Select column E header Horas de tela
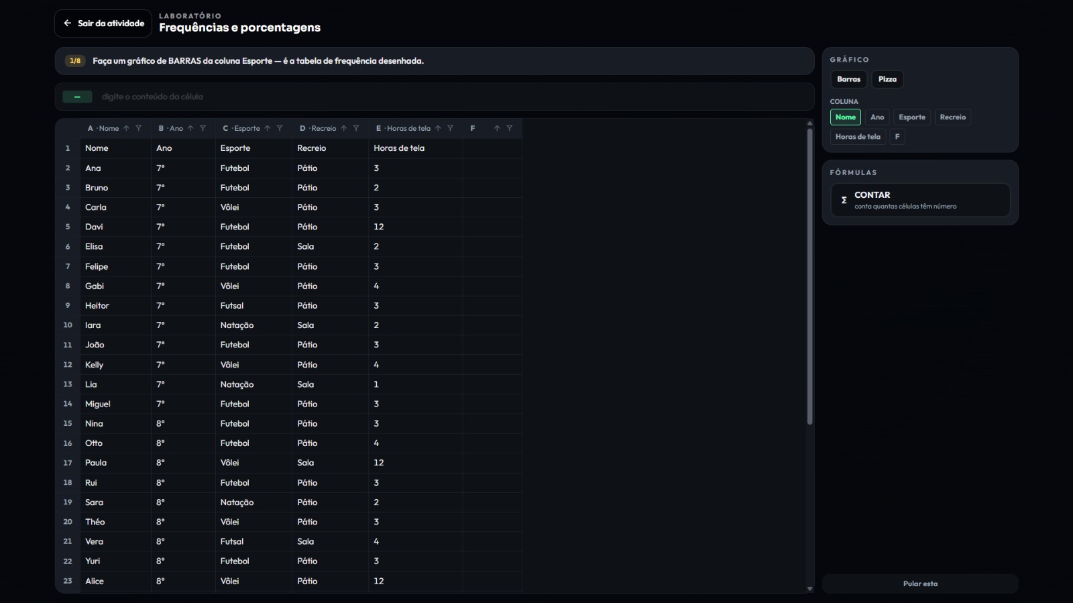1073x603 pixels. point(403,128)
